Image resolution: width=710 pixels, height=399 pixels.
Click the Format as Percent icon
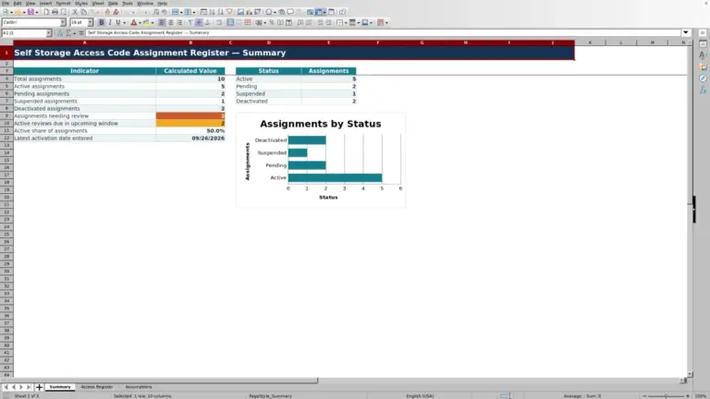(x=271, y=22)
